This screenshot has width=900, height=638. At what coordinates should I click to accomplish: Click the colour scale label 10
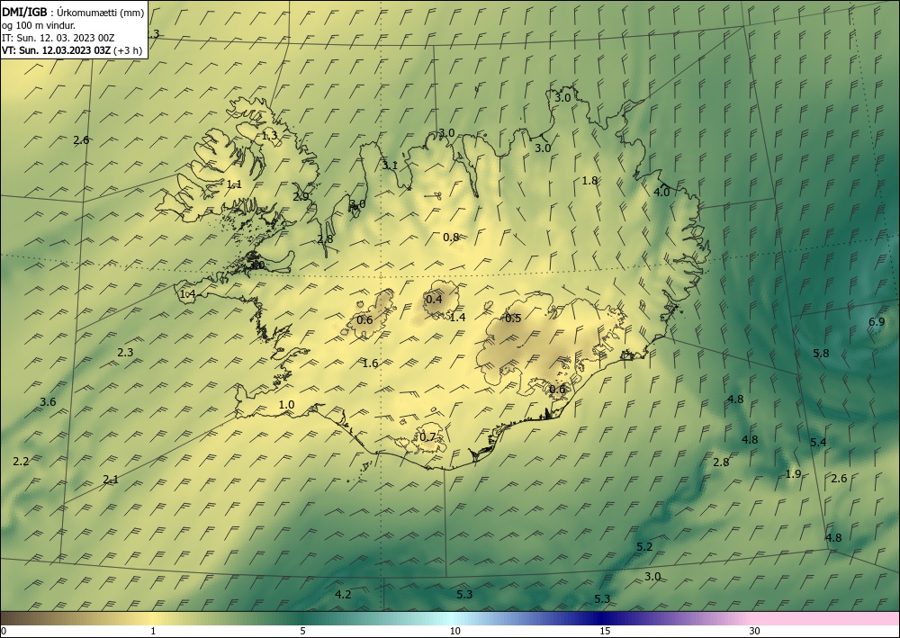454,632
